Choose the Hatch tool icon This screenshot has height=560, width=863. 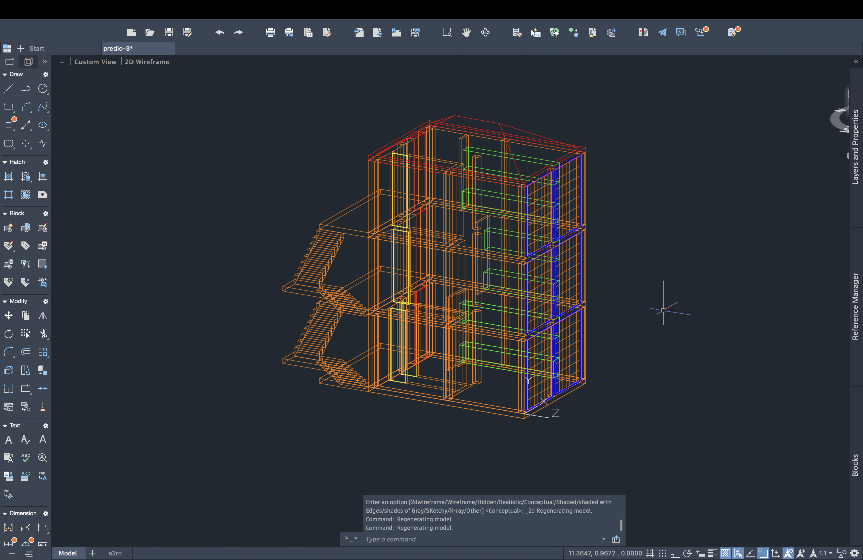[8, 176]
